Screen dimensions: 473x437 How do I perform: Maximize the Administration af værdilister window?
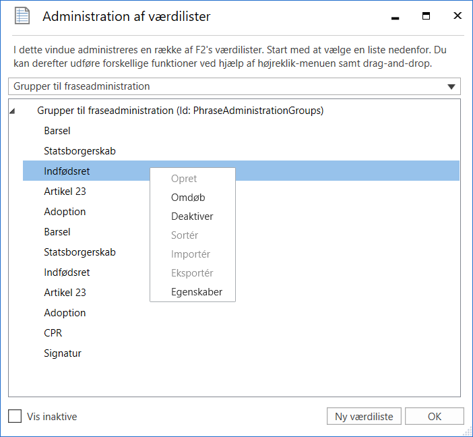(426, 16)
